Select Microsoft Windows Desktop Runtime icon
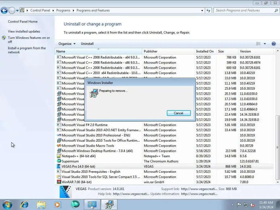This screenshot has height=210, width=280. coord(59,151)
